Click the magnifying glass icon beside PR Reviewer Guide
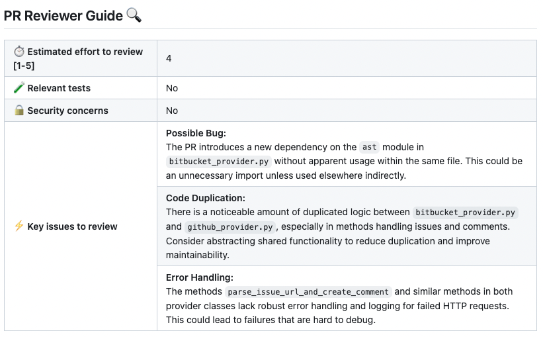 pyautogui.click(x=134, y=15)
